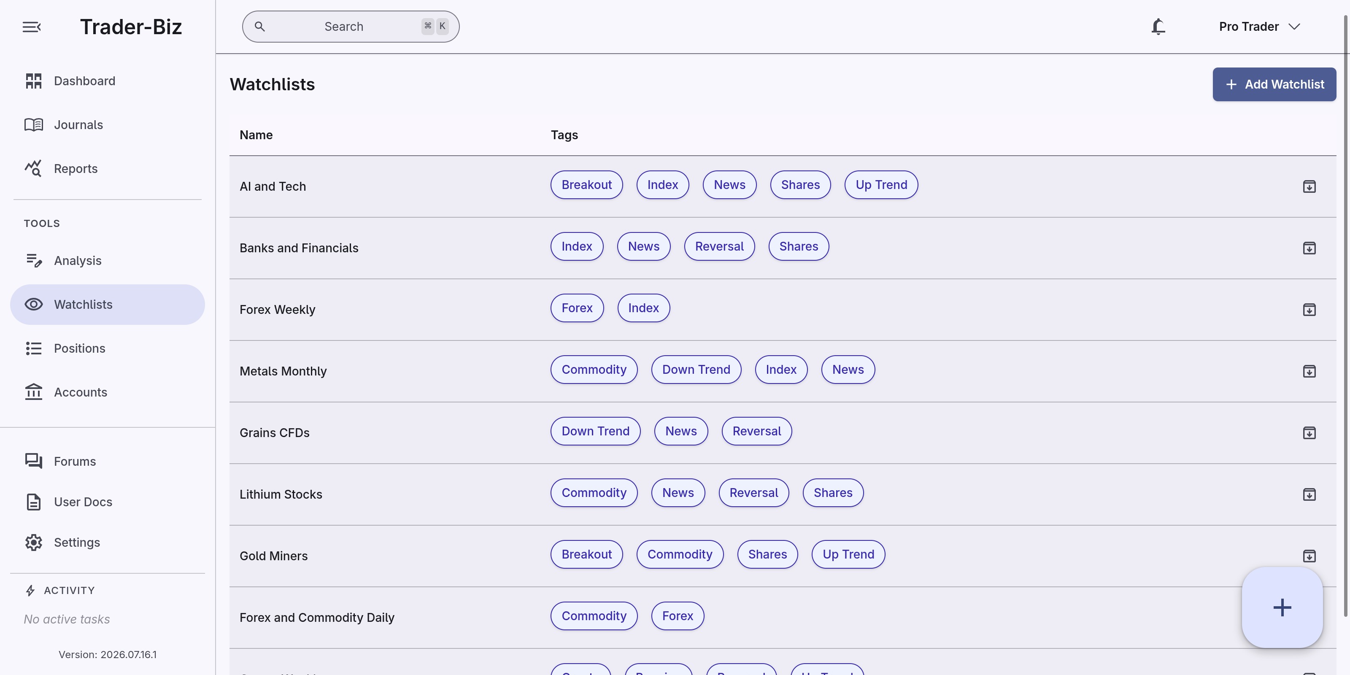Screen dimensions: 1350x675
Task: Focus the Search input field
Action: (x=351, y=27)
